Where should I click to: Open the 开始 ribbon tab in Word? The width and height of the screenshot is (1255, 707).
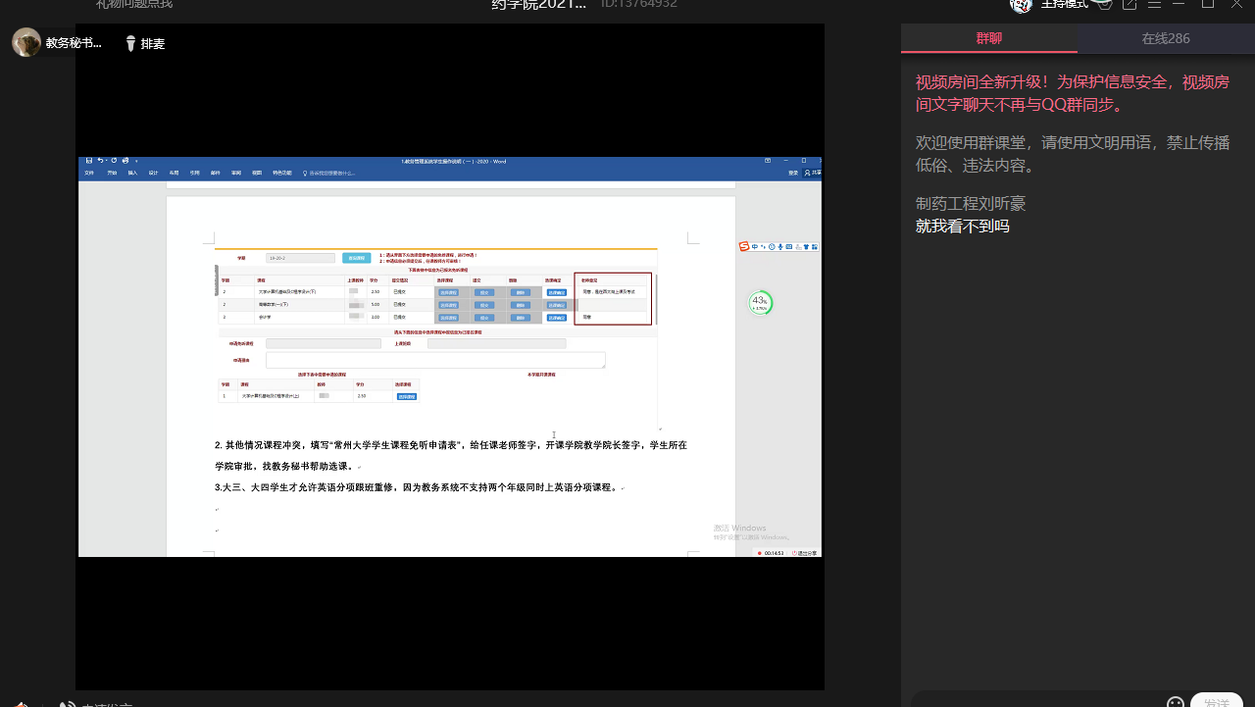(x=112, y=173)
